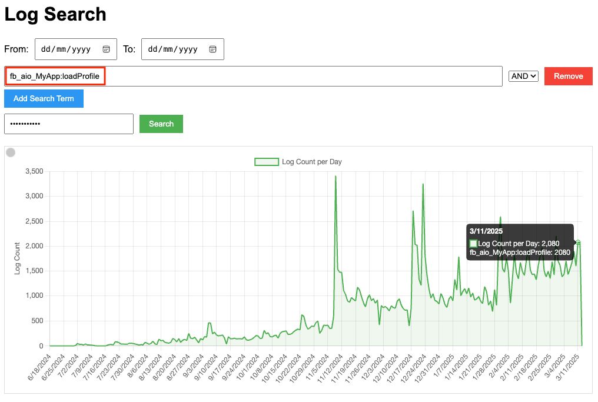Run the Search
Screen dimensions: 598x402
pyautogui.click(x=161, y=124)
